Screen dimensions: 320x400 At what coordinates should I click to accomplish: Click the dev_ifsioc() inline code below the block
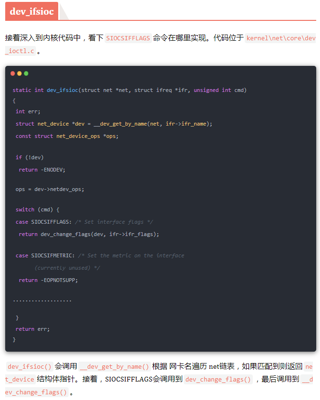tap(29, 366)
